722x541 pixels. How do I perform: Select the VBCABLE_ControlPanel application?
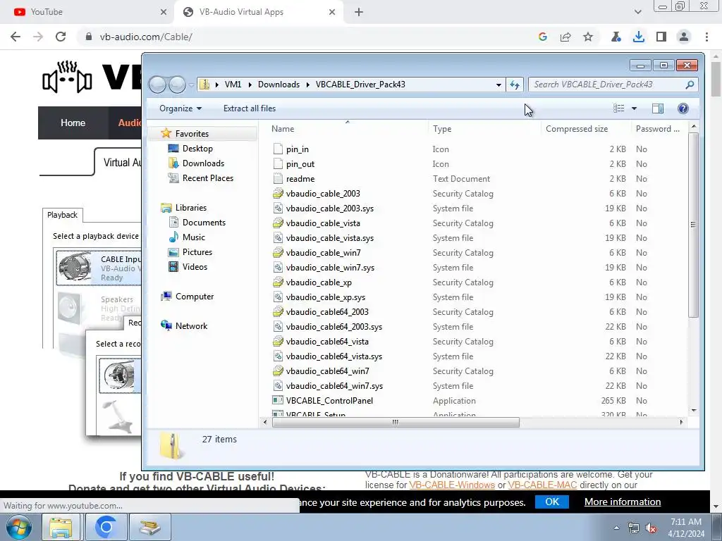click(x=329, y=401)
